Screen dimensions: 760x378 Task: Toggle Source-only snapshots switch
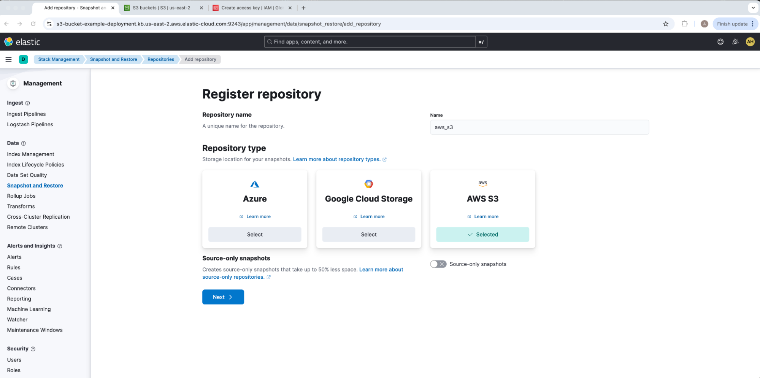(x=438, y=264)
